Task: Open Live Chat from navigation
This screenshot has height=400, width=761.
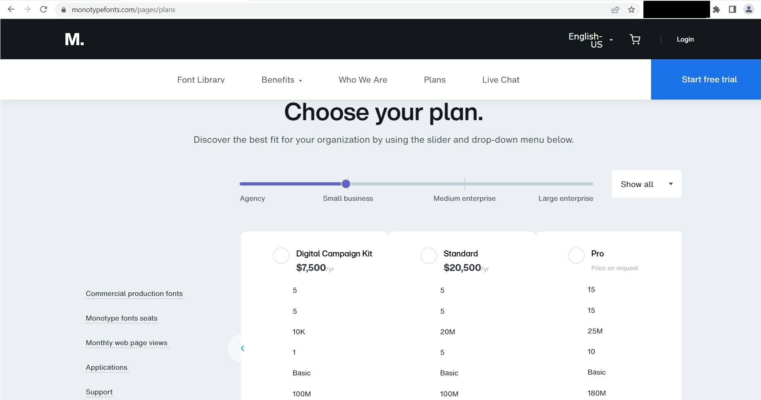Action: tap(501, 80)
